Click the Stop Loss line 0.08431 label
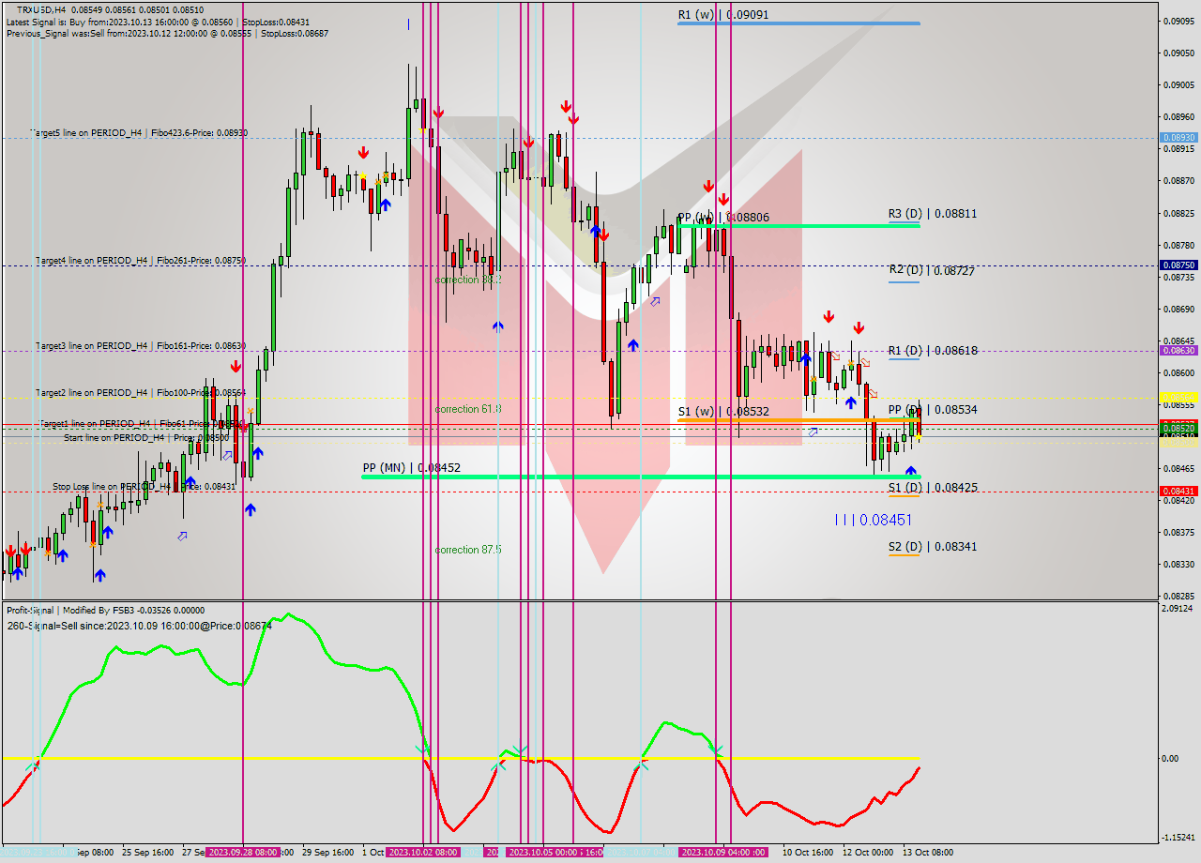Viewport: 1201px width, 863px height. (144, 487)
